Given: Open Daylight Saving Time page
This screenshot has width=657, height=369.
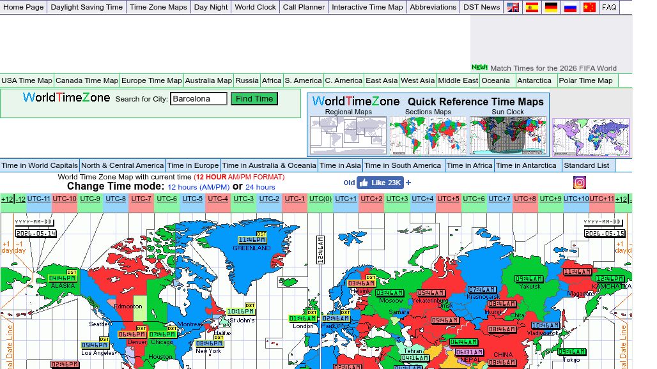Looking at the screenshot, I should [87, 7].
